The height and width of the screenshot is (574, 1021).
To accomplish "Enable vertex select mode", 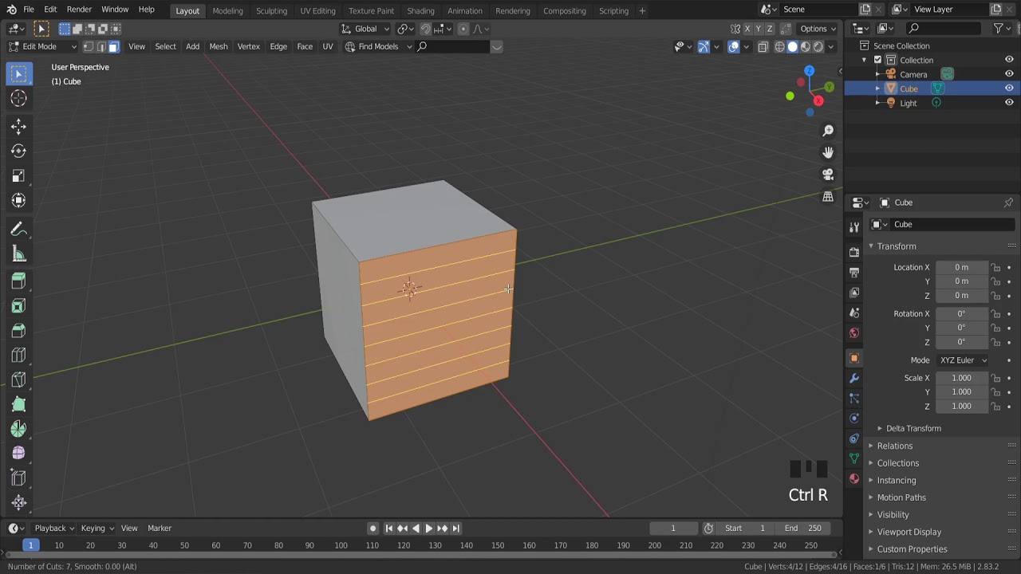I will (89, 46).
